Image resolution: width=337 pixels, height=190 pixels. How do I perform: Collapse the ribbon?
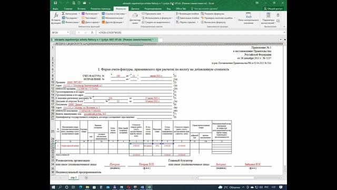click(x=284, y=26)
